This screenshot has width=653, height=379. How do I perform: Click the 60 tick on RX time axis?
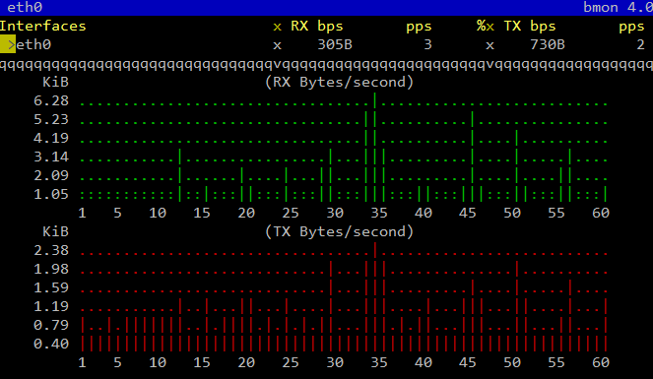pos(601,213)
